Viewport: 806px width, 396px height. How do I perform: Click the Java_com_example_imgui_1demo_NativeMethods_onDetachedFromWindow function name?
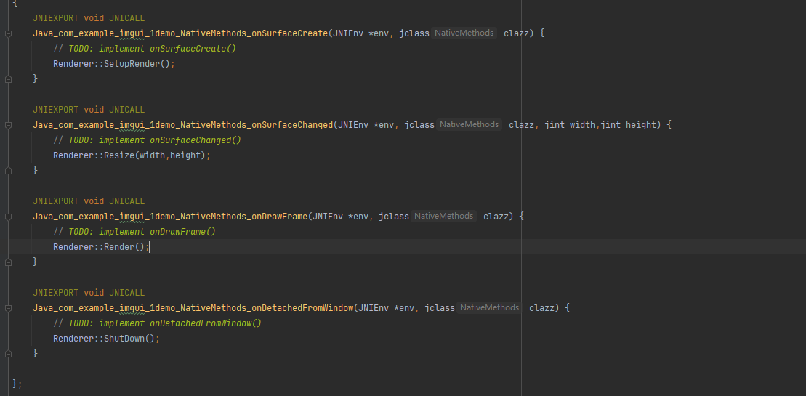pos(193,308)
